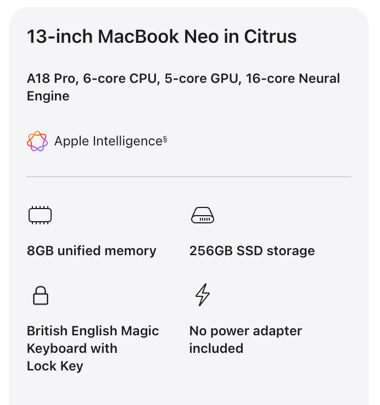Screen dimensions: 380x405
Task: Click 13-inch in the product title
Action: 59,37
